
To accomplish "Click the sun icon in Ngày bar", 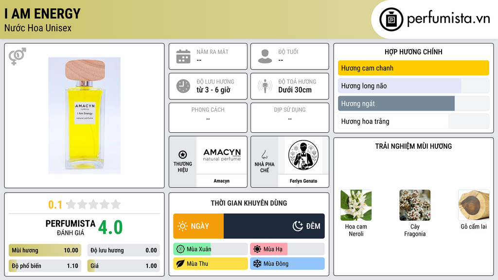I will 183,226.
